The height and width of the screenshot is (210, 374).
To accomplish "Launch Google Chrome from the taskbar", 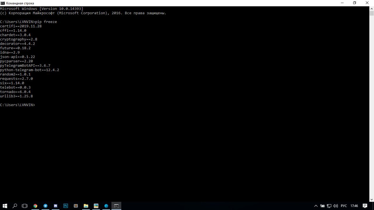I will pos(35,206).
